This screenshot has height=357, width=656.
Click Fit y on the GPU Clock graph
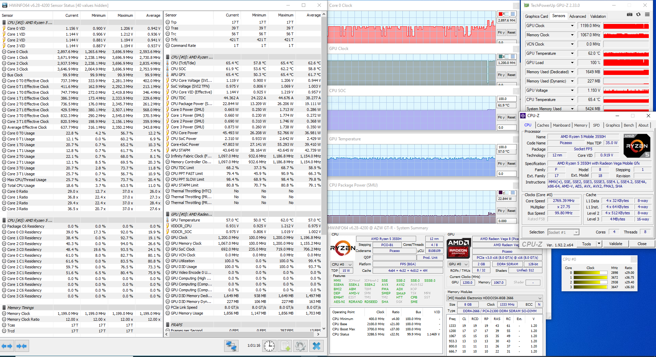[x=501, y=75]
